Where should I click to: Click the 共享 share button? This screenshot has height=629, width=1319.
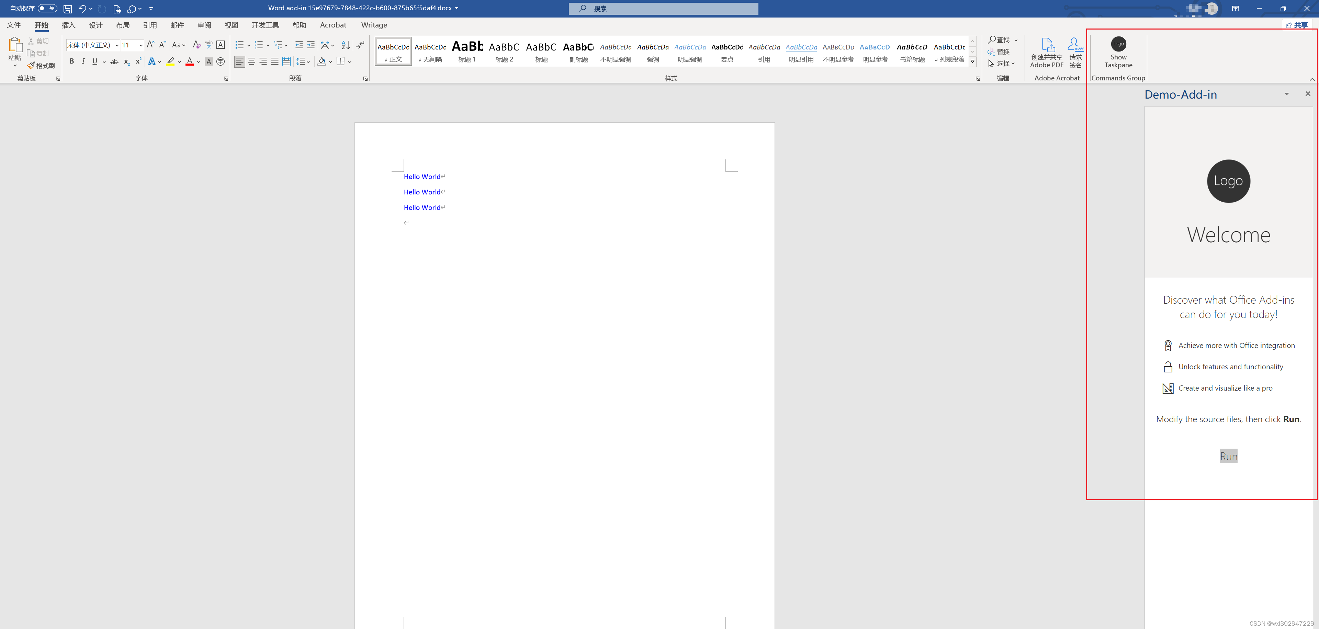point(1297,25)
